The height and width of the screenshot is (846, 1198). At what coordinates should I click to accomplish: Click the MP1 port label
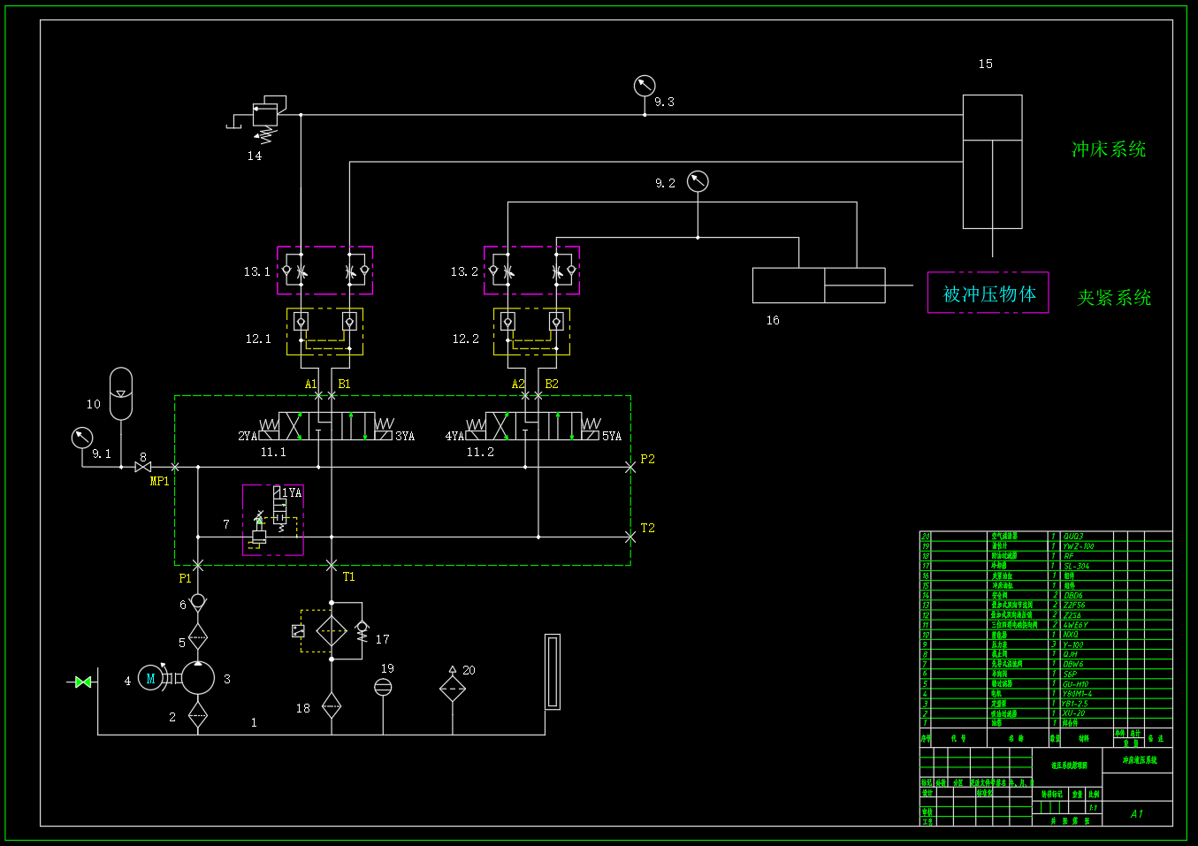click(159, 481)
